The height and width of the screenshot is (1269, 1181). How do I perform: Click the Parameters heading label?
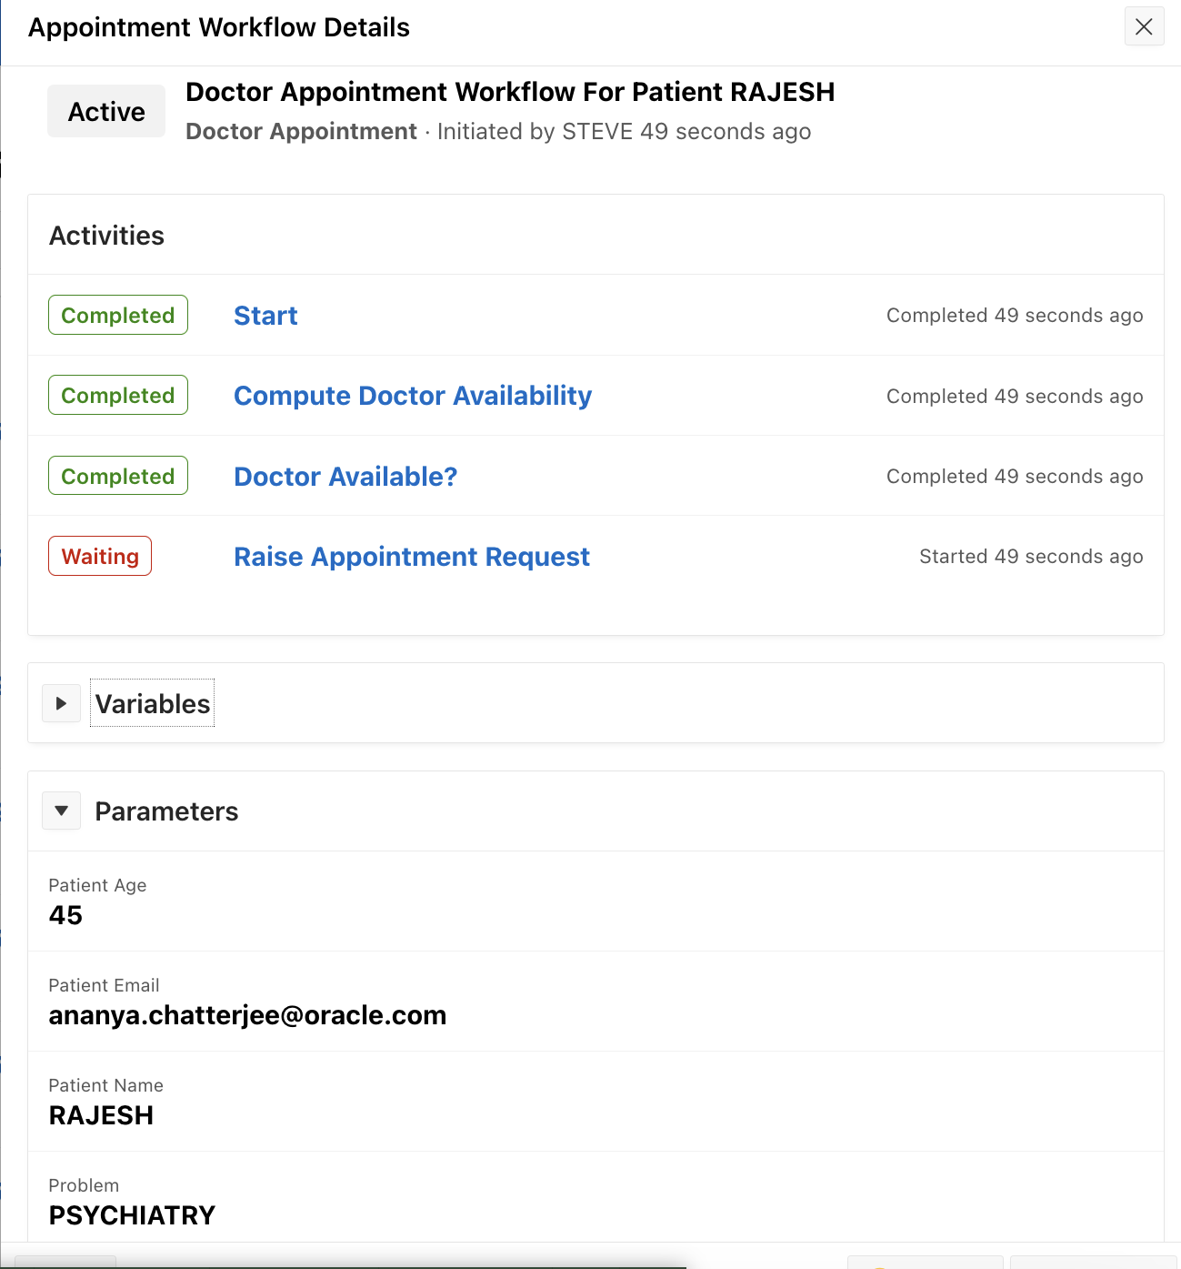[166, 811]
